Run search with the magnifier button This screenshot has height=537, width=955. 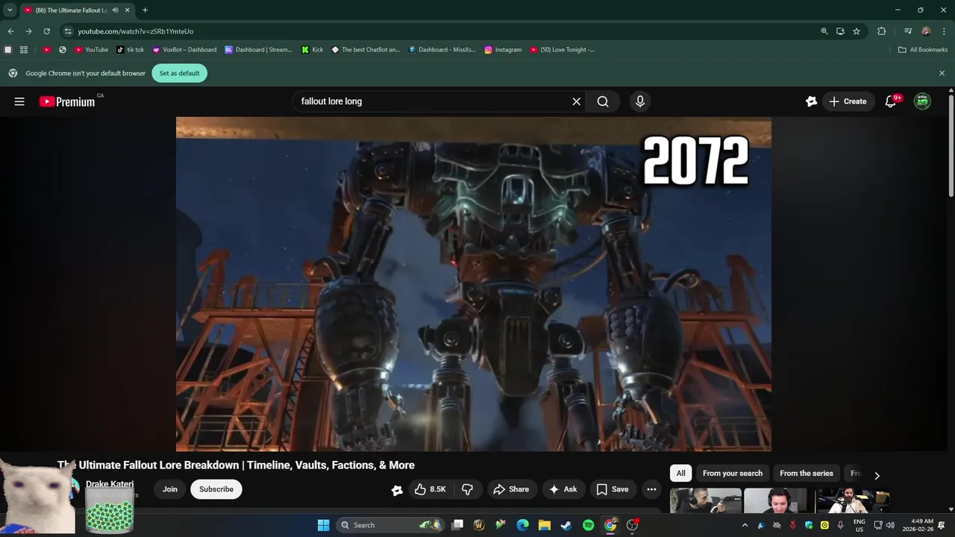click(x=603, y=101)
